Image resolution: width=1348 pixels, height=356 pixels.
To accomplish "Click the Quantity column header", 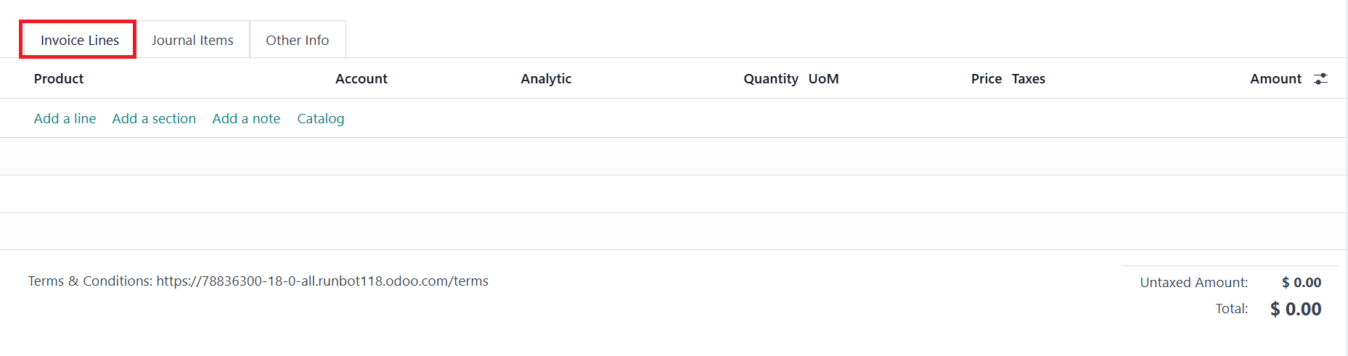I will click(770, 79).
